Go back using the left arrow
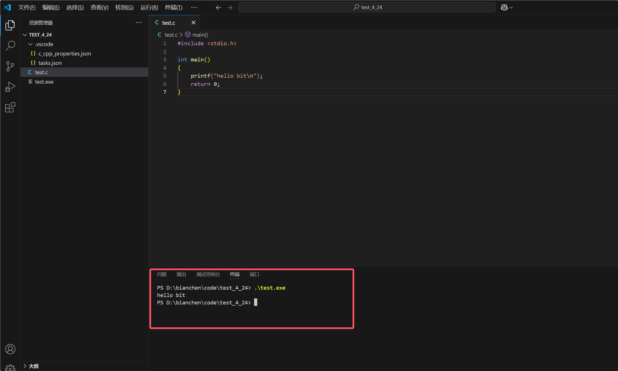 218,8
